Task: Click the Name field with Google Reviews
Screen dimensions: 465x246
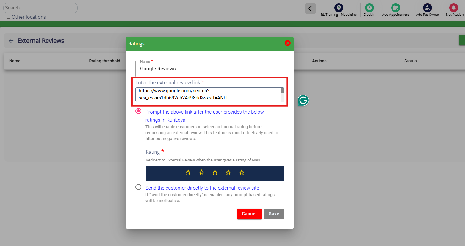Action: [210, 69]
